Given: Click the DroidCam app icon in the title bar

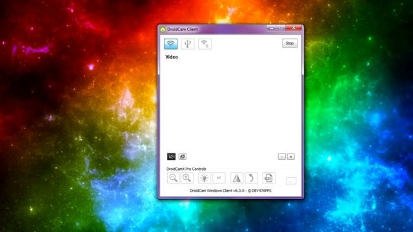Looking at the screenshot, I should 163,30.
